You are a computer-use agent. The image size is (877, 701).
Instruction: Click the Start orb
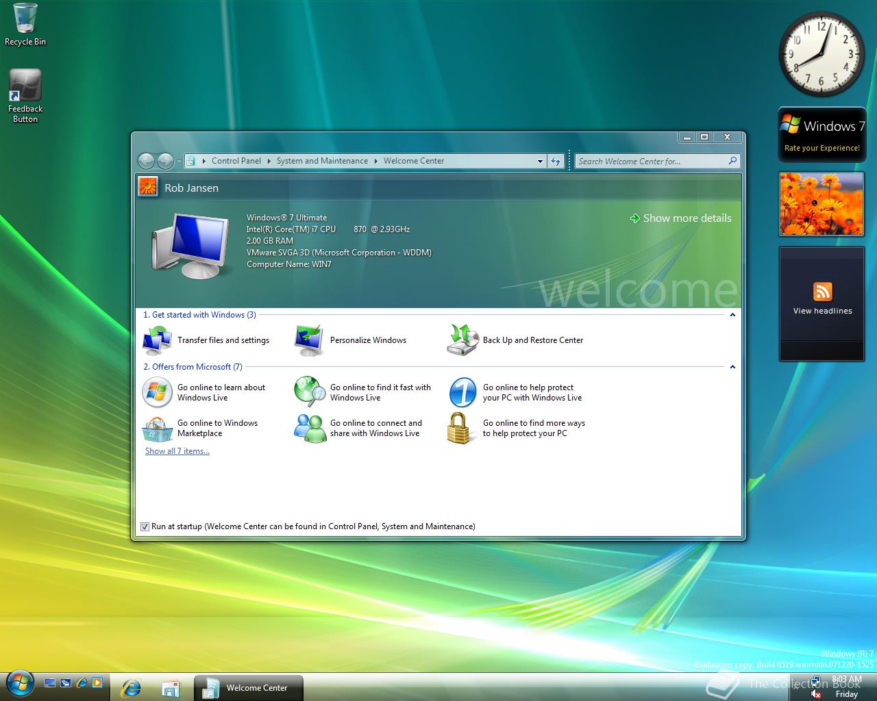click(x=19, y=683)
